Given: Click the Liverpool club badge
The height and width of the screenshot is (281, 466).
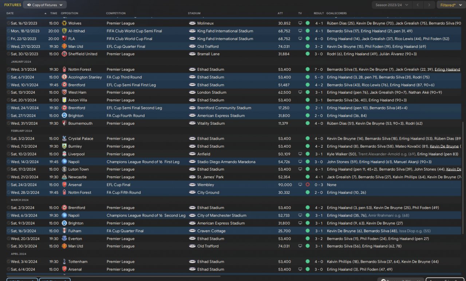Looking at the screenshot, I should coord(64,154).
